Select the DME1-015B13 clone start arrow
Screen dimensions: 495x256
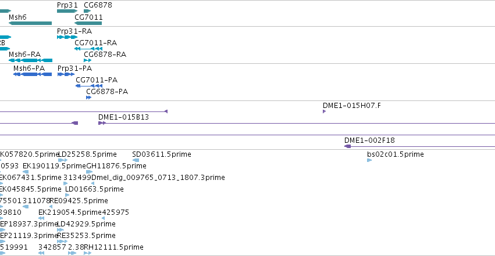(x=102, y=123)
